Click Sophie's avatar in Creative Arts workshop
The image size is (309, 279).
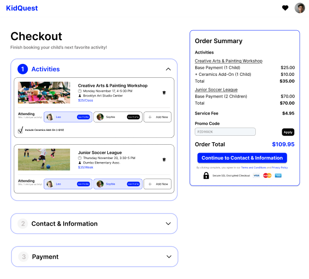(100, 117)
